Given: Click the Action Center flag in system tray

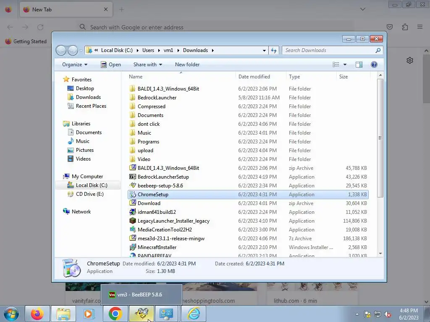Looking at the screenshot, I should [x=367, y=314].
